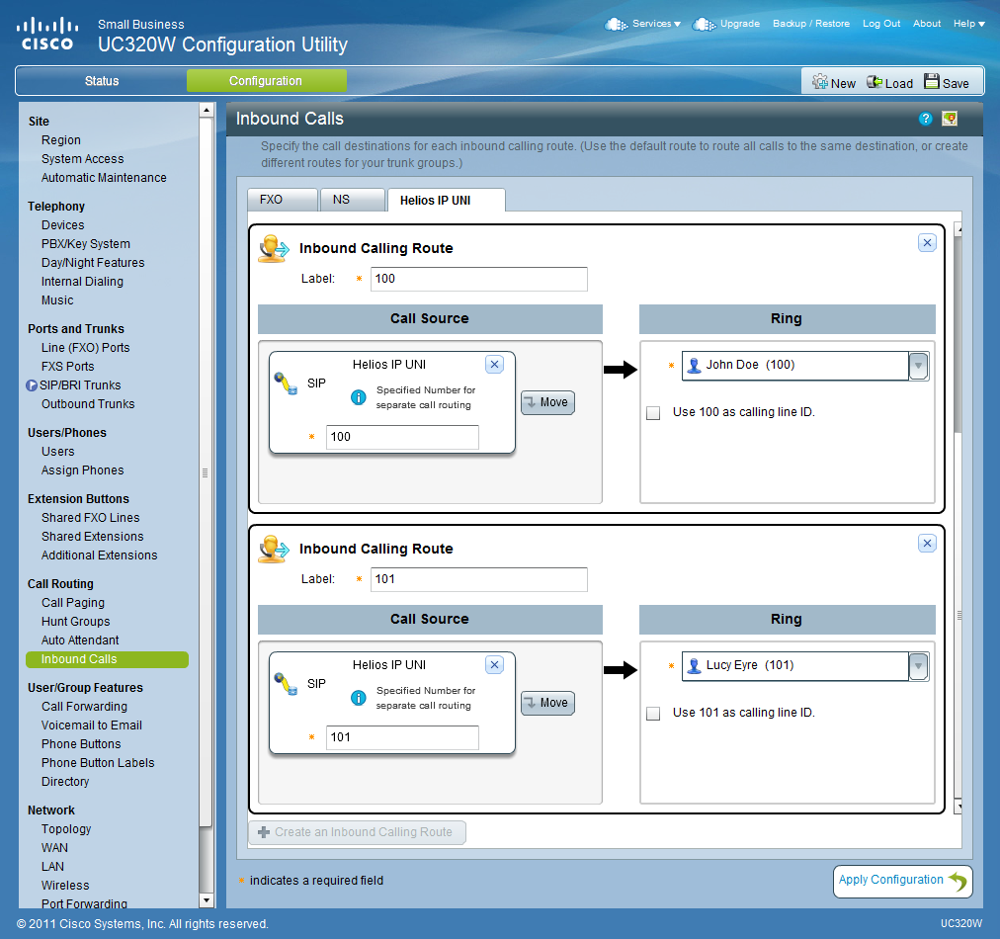Enable Use 100 as calling line ID
Viewport: 1000px width, 939px height.
pyautogui.click(x=653, y=413)
